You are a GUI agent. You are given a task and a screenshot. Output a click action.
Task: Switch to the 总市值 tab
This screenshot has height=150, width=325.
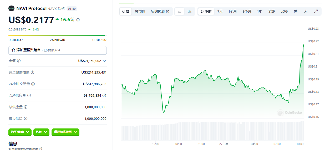point(140,12)
